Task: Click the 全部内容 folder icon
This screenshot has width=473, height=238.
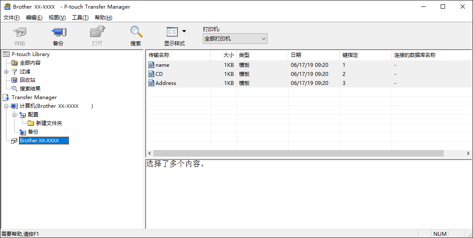Action: 15,63
